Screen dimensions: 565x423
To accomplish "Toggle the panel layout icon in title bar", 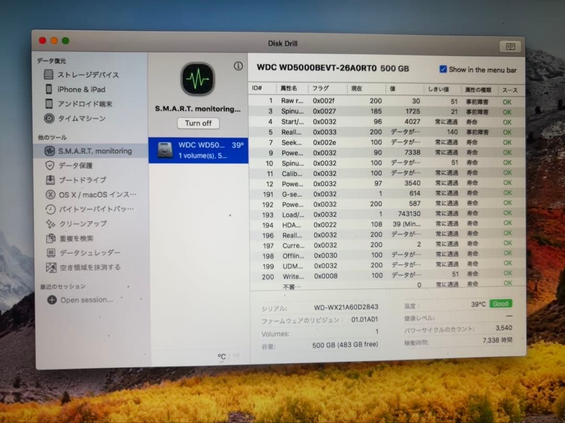I will [510, 46].
